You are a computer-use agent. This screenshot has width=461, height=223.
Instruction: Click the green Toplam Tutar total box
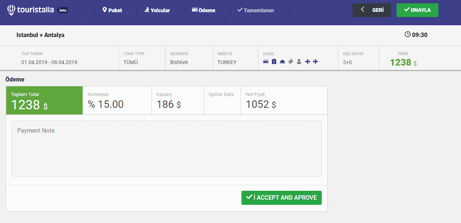coord(44,101)
